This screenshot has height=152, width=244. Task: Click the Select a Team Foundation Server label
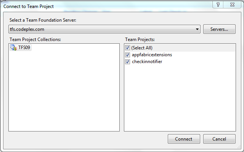pos(43,20)
